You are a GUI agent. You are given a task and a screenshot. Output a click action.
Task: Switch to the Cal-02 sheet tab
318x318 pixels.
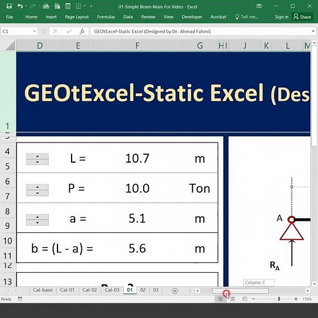[89, 290]
